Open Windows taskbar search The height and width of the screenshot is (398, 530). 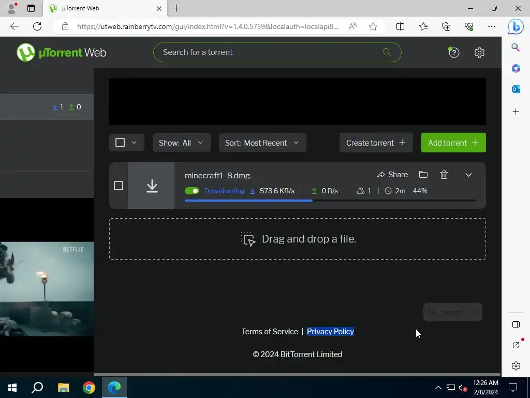point(37,388)
